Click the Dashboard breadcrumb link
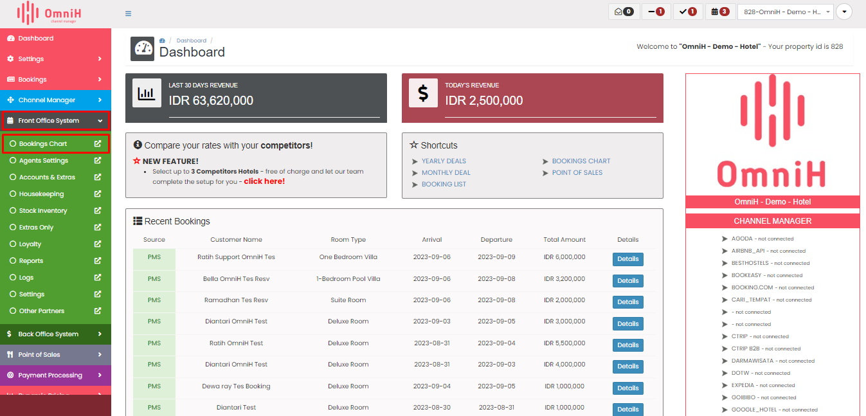The width and height of the screenshot is (866, 416). pos(192,41)
